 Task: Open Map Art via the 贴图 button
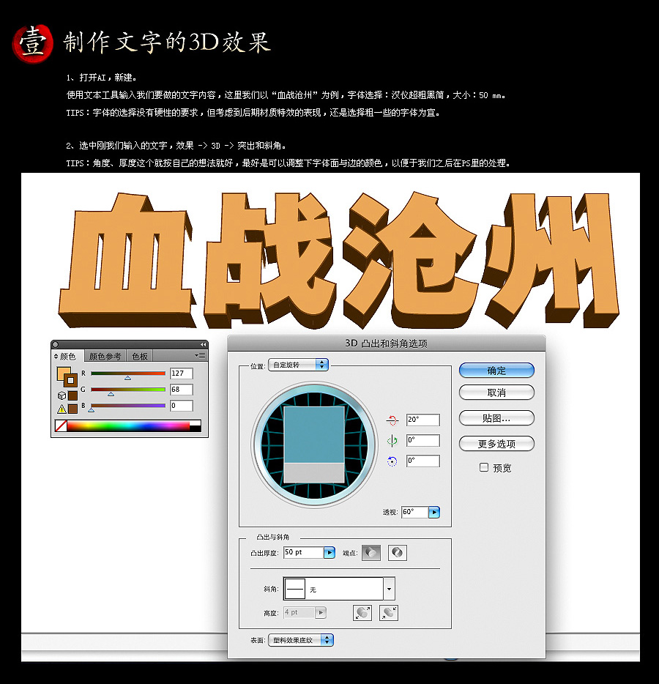click(x=496, y=417)
